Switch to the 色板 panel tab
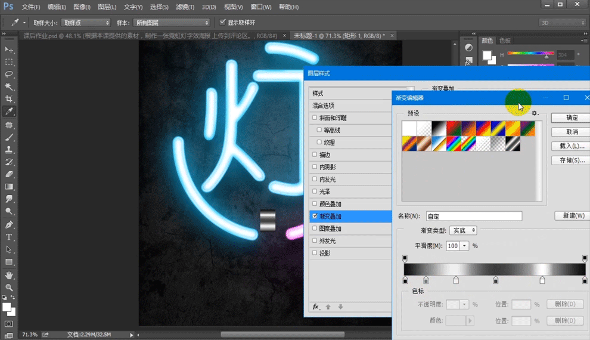The width and height of the screenshot is (590, 340). 505,41
